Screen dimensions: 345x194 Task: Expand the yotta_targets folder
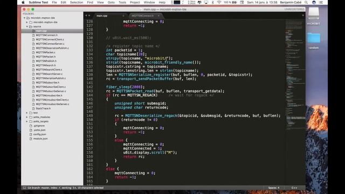27,121
